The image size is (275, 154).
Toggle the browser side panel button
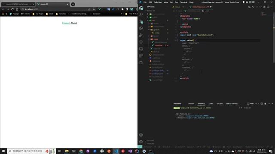coord(127,9)
